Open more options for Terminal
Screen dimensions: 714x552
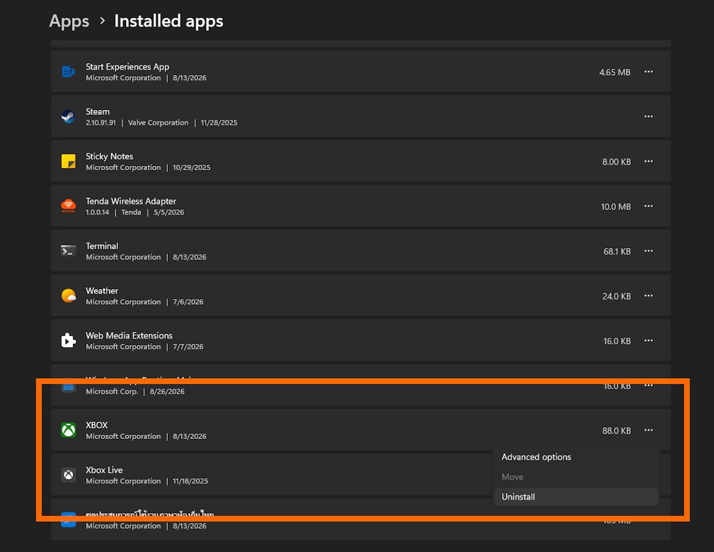[649, 251]
